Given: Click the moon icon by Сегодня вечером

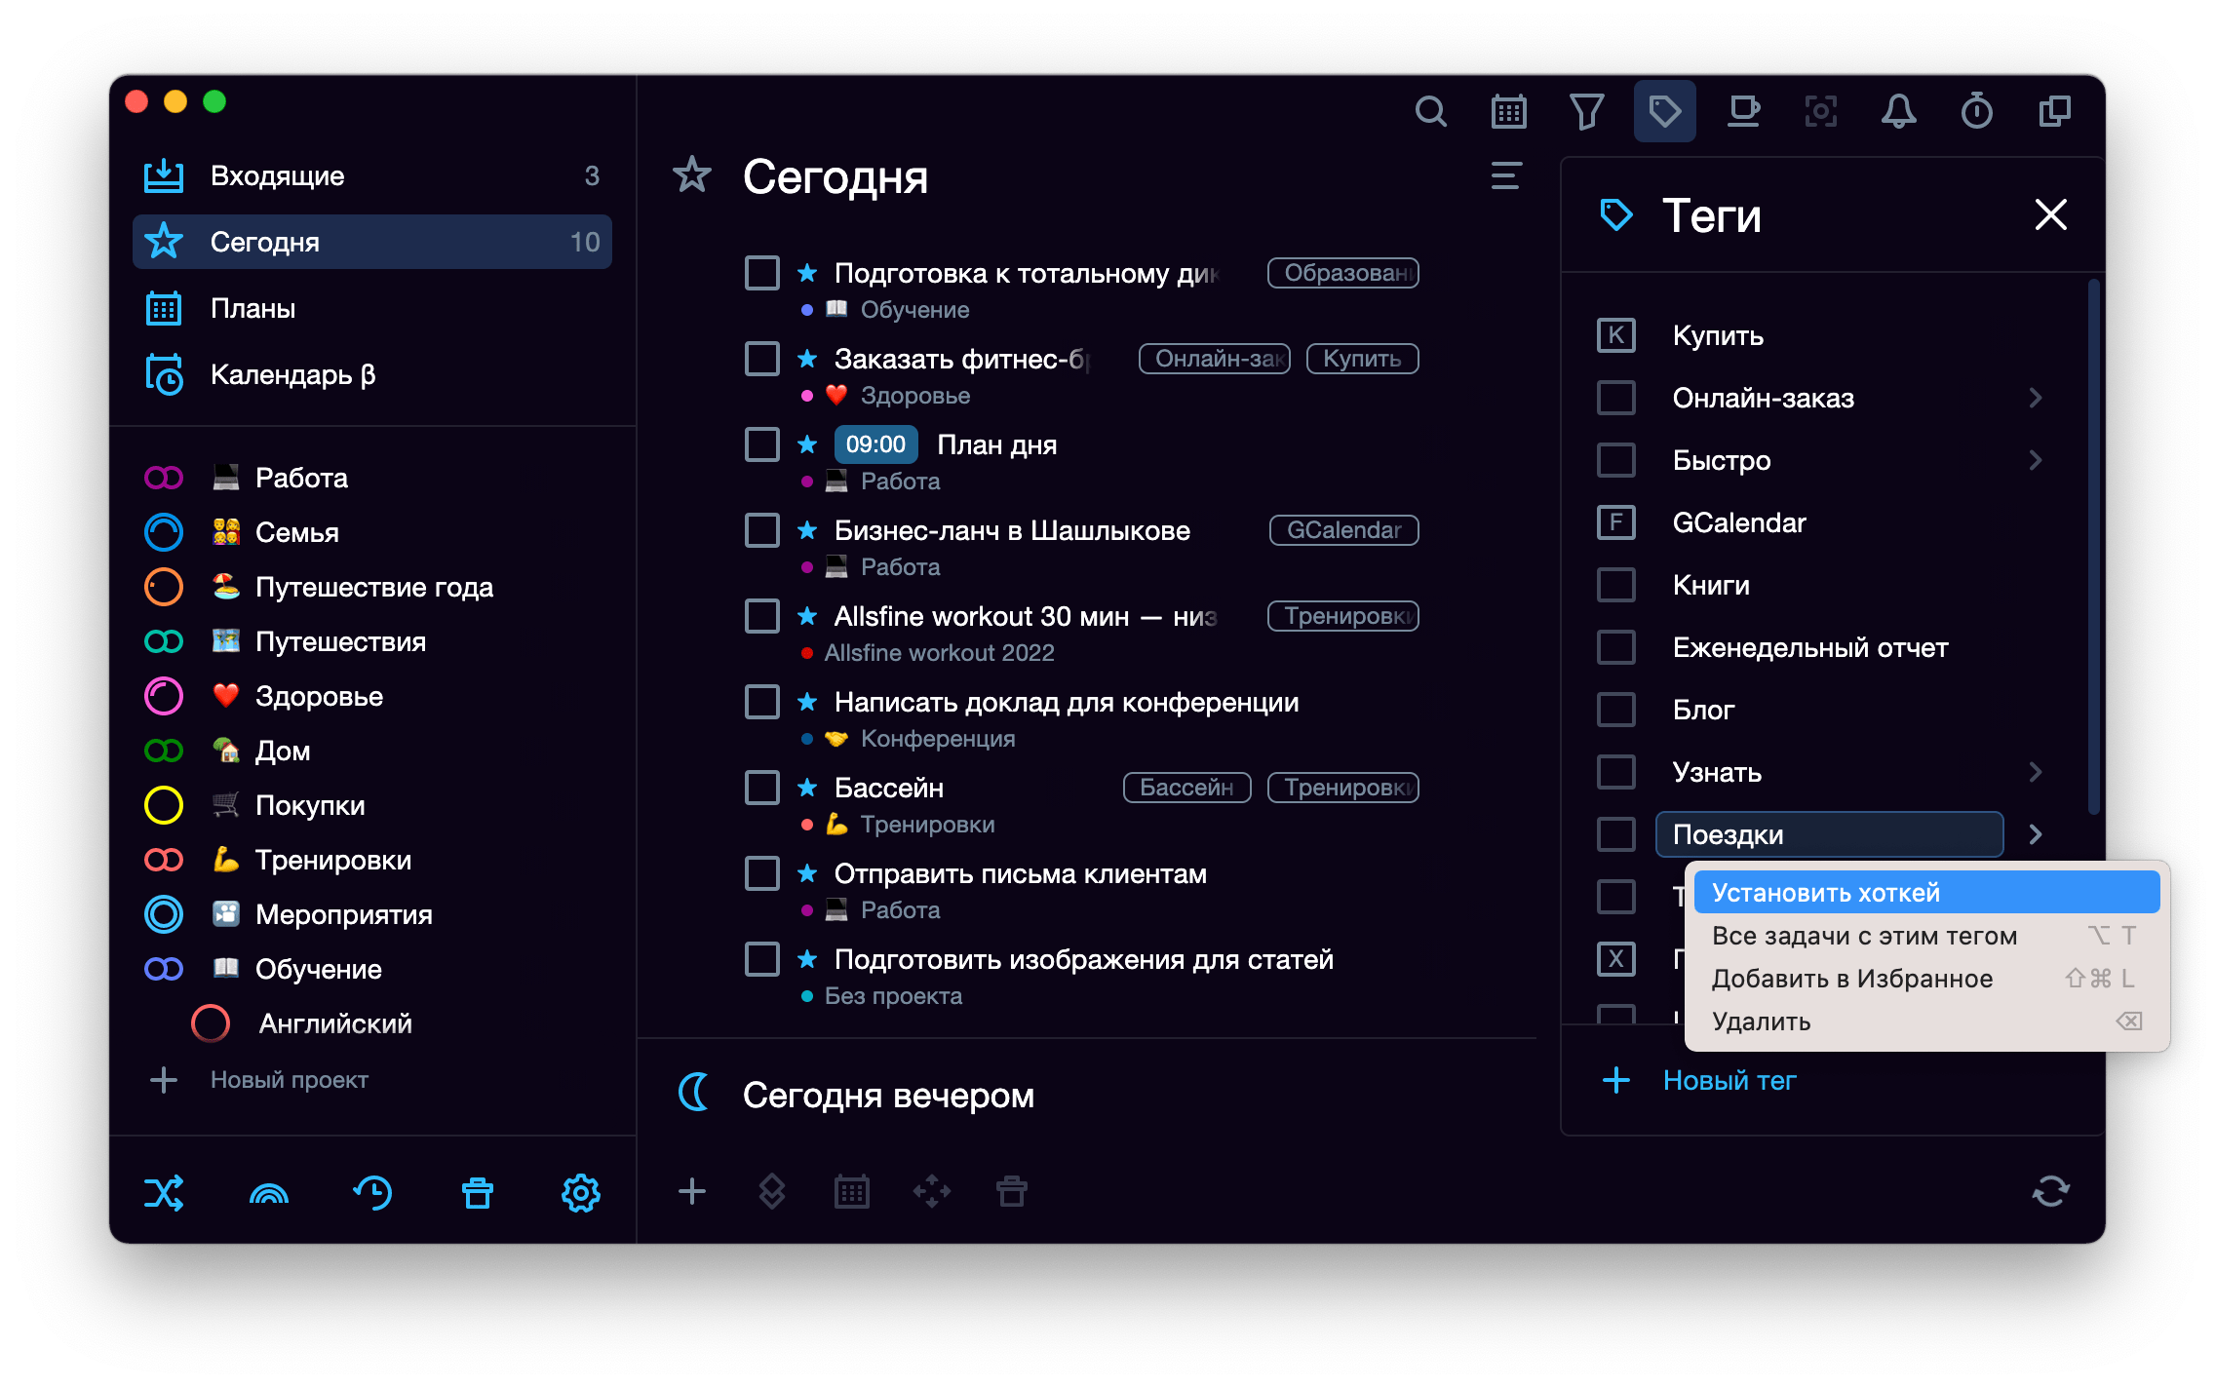Looking at the screenshot, I should [693, 1093].
